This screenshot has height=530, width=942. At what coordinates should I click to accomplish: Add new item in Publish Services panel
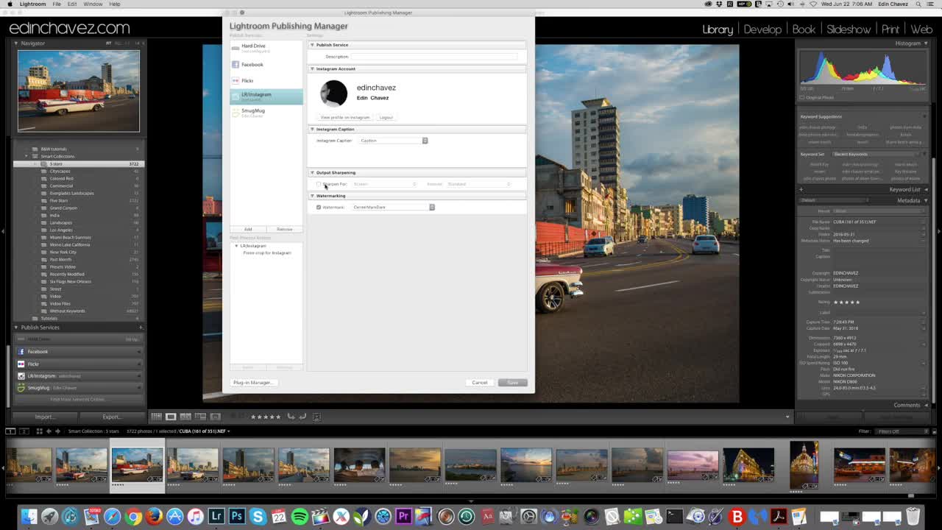click(x=141, y=328)
